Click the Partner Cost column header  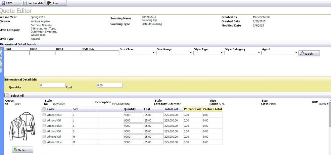tap(193, 109)
